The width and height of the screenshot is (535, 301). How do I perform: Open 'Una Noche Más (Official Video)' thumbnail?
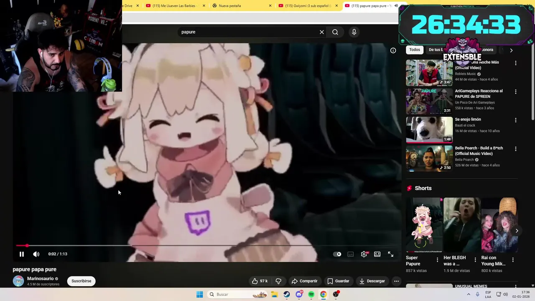pos(429,72)
